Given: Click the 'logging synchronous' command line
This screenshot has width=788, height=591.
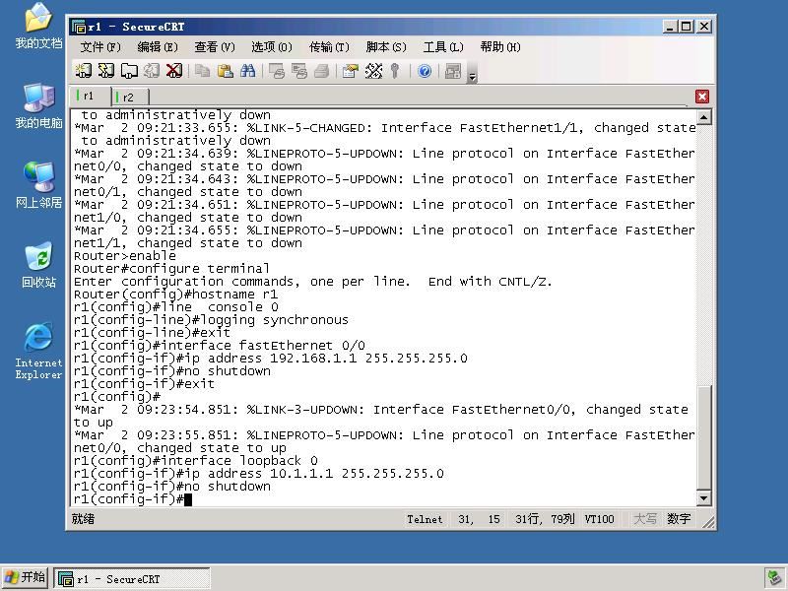Looking at the screenshot, I should pyautogui.click(x=211, y=320).
